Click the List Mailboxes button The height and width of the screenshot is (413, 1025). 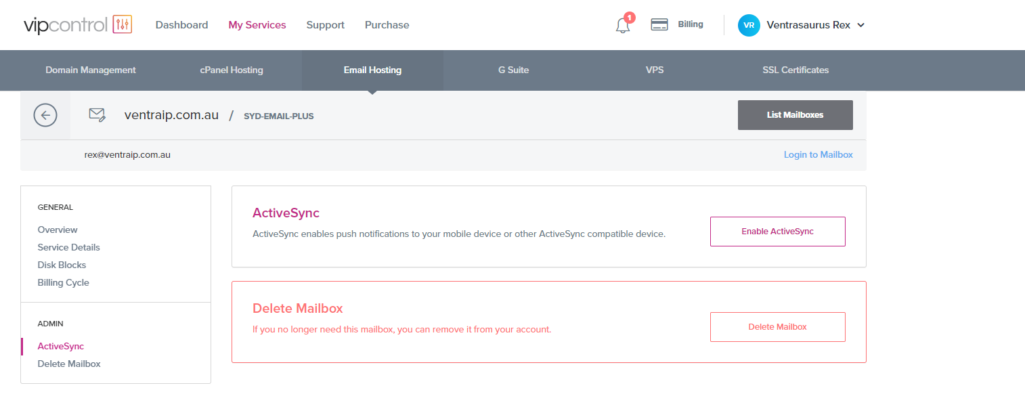[795, 115]
